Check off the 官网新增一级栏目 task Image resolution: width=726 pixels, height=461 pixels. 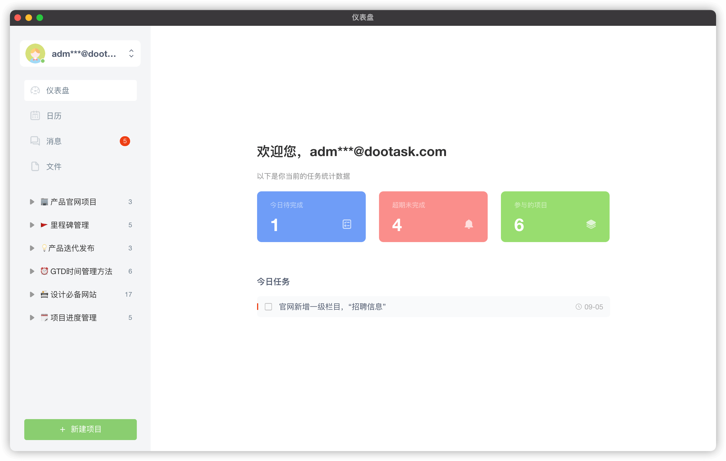(268, 306)
